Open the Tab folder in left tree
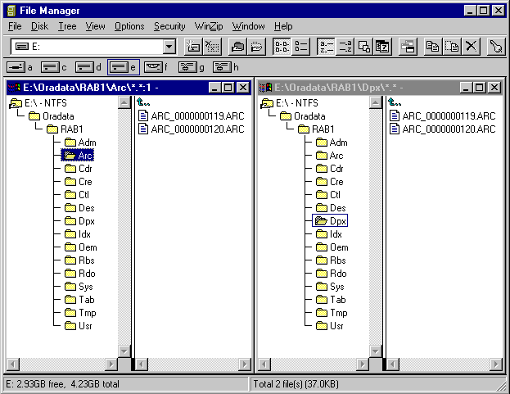The image size is (510, 394). coord(85,300)
